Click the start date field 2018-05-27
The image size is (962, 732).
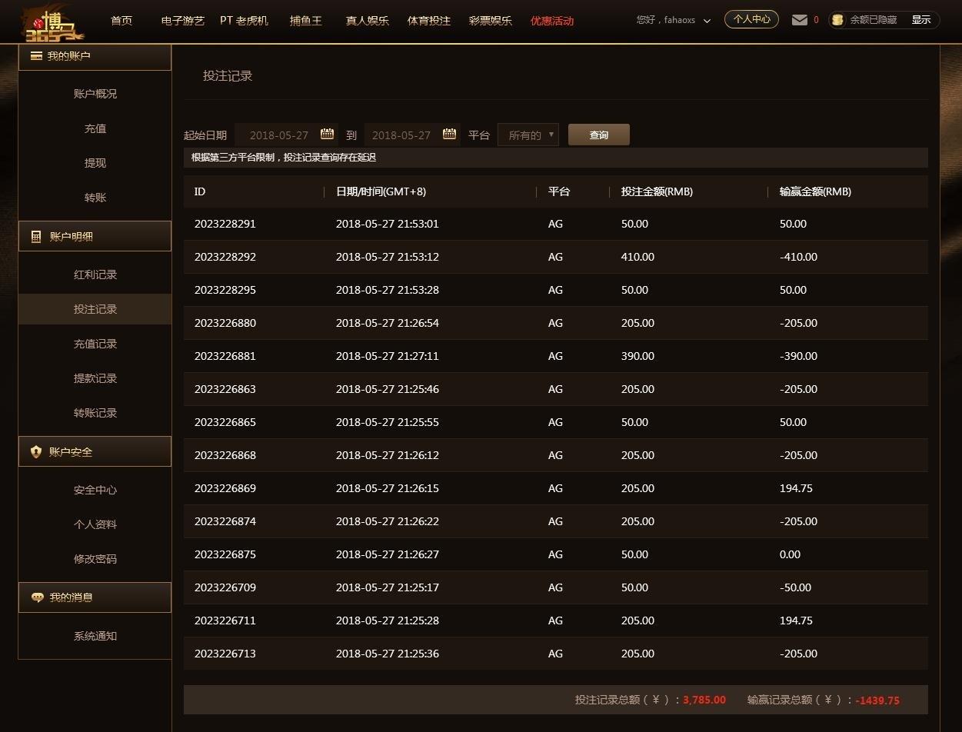pyautogui.click(x=286, y=135)
